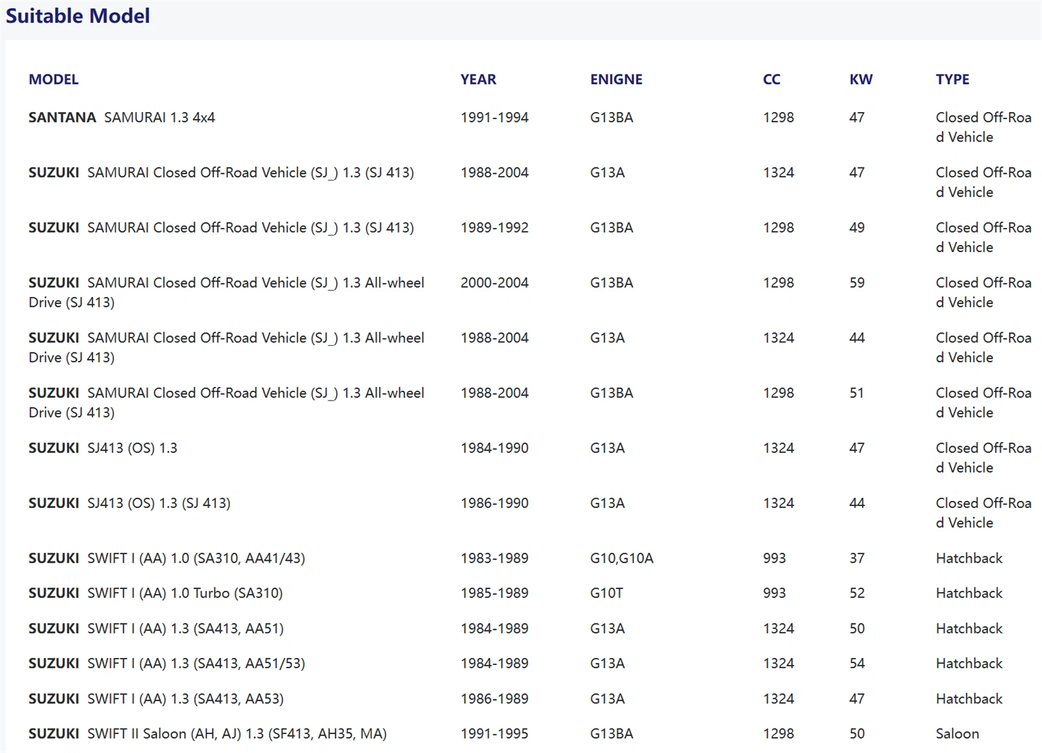The image size is (1042, 753).
Task: Click year '2000-2004' cell
Action: (494, 283)
